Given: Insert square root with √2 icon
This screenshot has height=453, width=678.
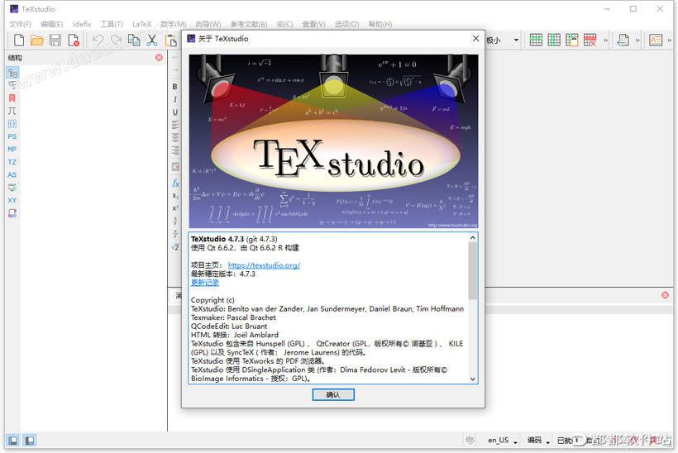Looking at the screenshot, I should point(175,247).
